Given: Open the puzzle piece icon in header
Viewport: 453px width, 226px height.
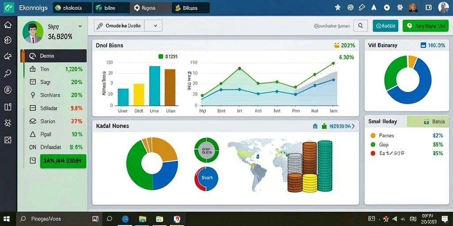Looking at the screenshot, I should [400, 8].
